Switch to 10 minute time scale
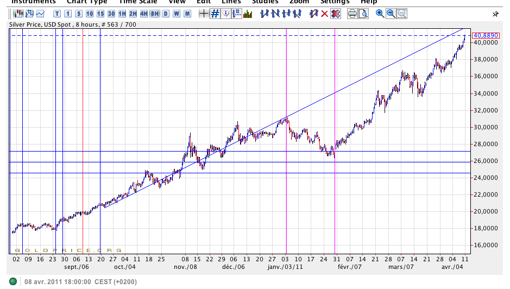Image resolution: width=510 pixels, height=289 pixels. pyautogui.click(x=90, y=14)
